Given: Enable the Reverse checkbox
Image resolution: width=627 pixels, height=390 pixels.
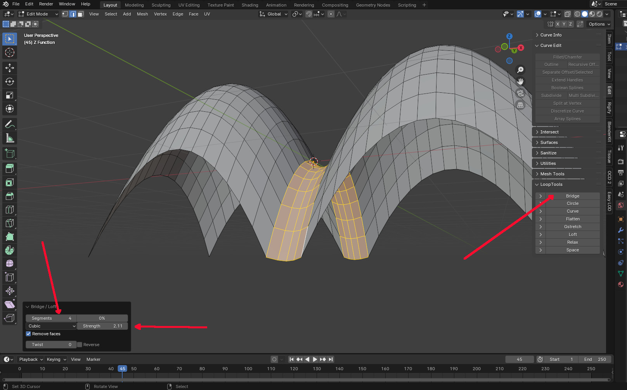Looking at the screenshot, I should click(x=80, y=345).
